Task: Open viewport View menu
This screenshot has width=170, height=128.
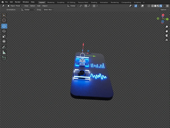Action: tap(26, 6)
